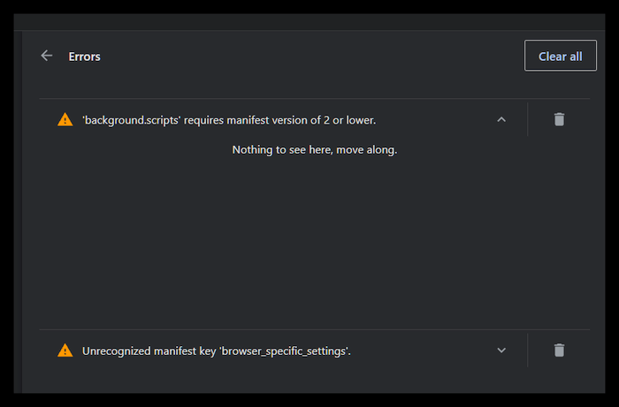Click warning icon beside 'Unrecognized manifest key' error

coord(65,350)
